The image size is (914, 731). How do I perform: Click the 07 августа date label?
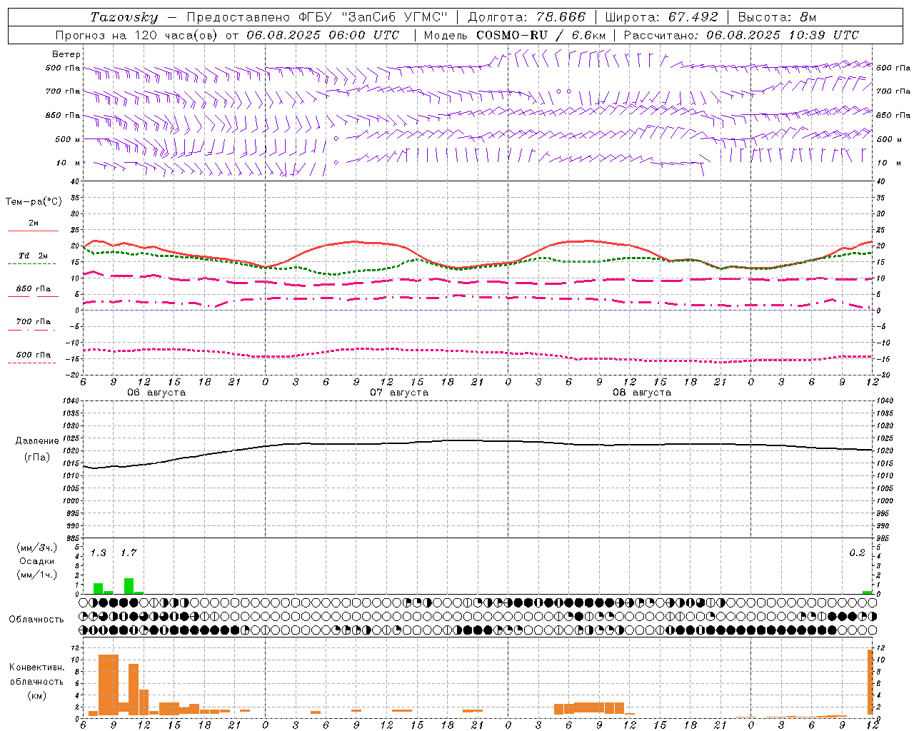399,393
